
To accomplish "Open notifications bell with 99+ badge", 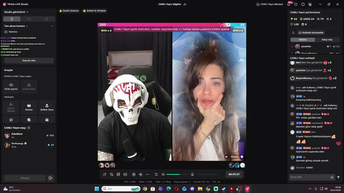I will [289, 4].
